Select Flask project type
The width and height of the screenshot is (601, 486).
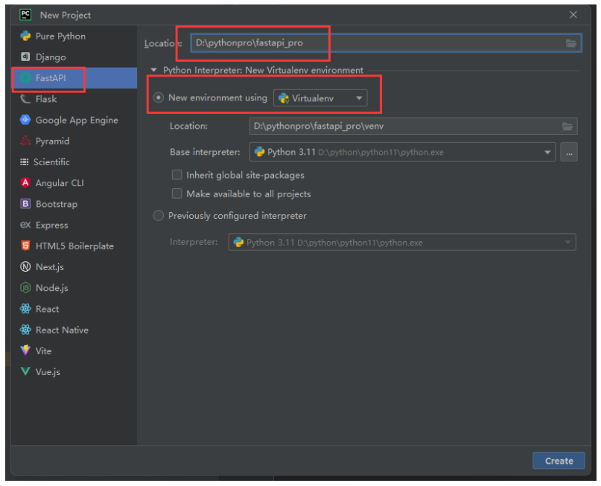74,99
